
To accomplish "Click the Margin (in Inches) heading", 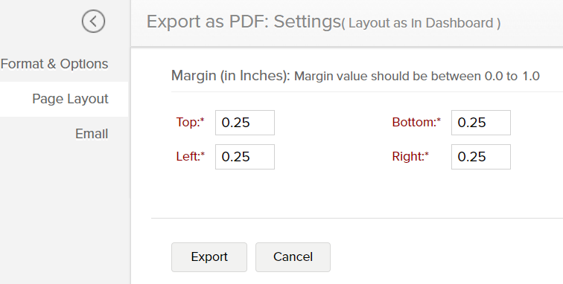I will 231,76.
